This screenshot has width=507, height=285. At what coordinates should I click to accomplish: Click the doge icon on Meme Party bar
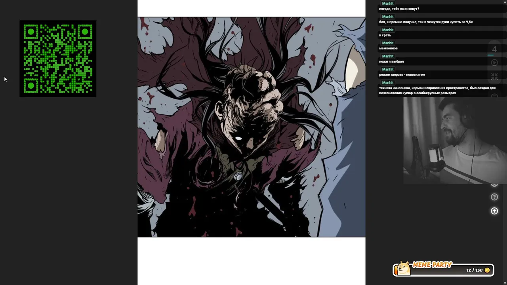(404, 269)
